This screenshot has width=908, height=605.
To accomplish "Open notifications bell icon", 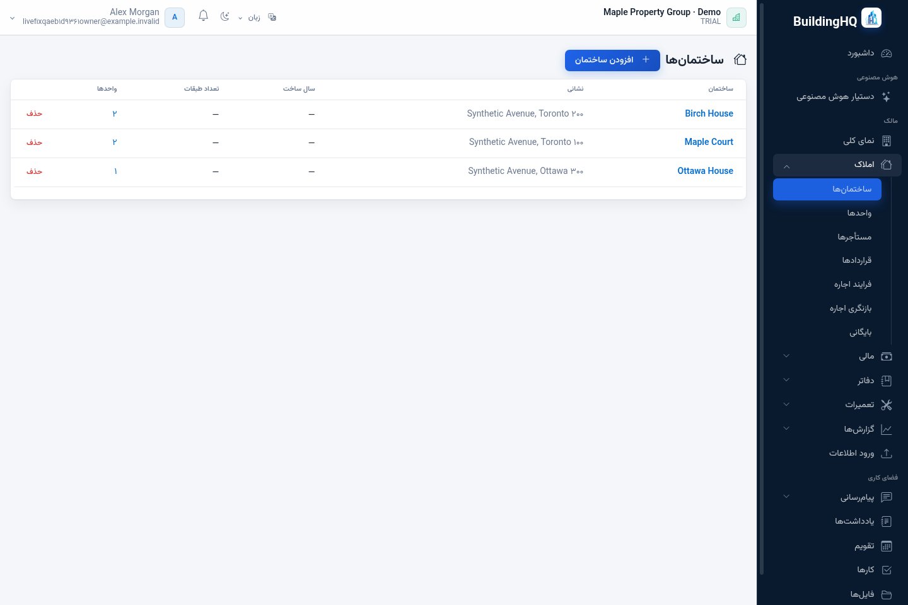I will 203,16.
